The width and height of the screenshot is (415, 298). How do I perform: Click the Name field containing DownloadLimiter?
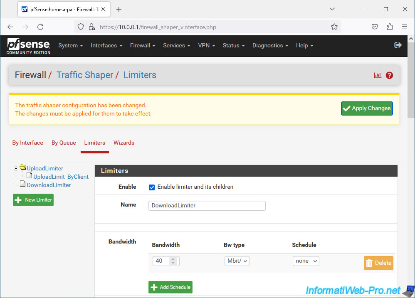pos(207,206)
